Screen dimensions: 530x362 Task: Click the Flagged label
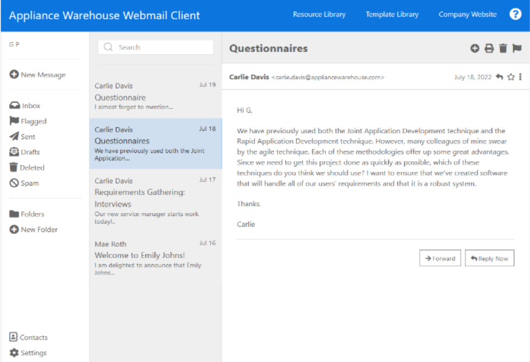33,121
